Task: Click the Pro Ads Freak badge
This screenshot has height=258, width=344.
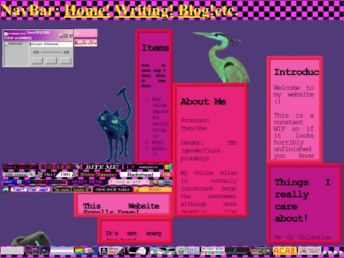Action: [310, 251]
